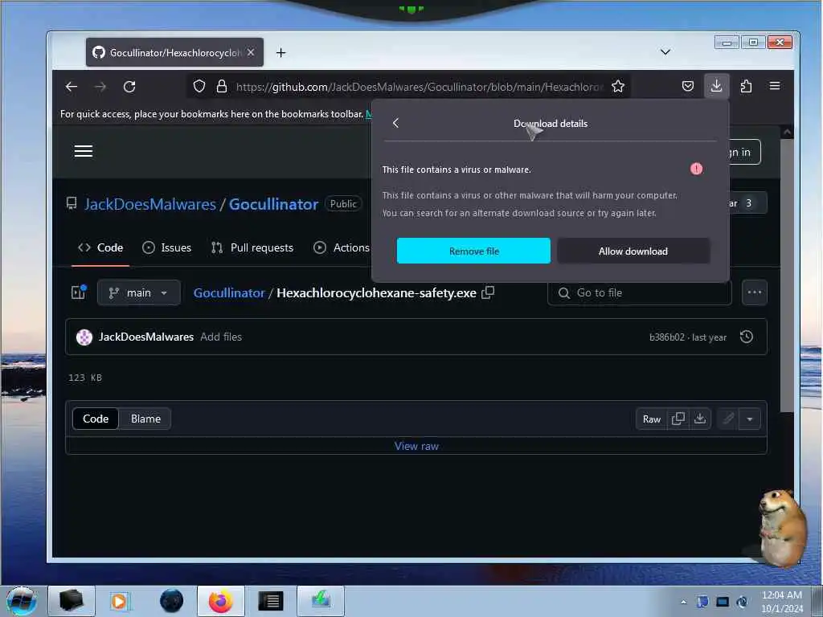
Task: Download raw file icon
Action: (x=700, y=419)
